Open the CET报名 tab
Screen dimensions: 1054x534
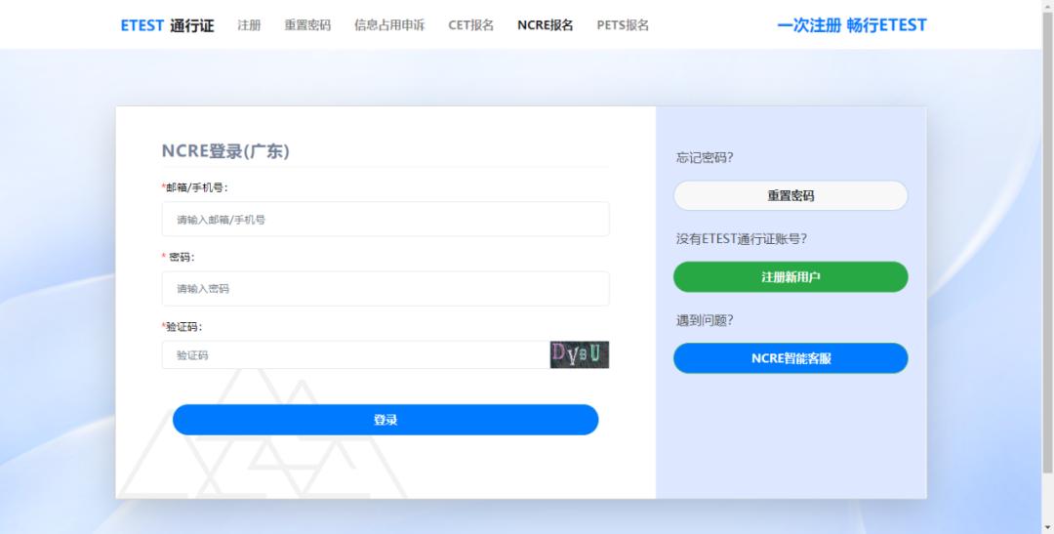point(470,25)
